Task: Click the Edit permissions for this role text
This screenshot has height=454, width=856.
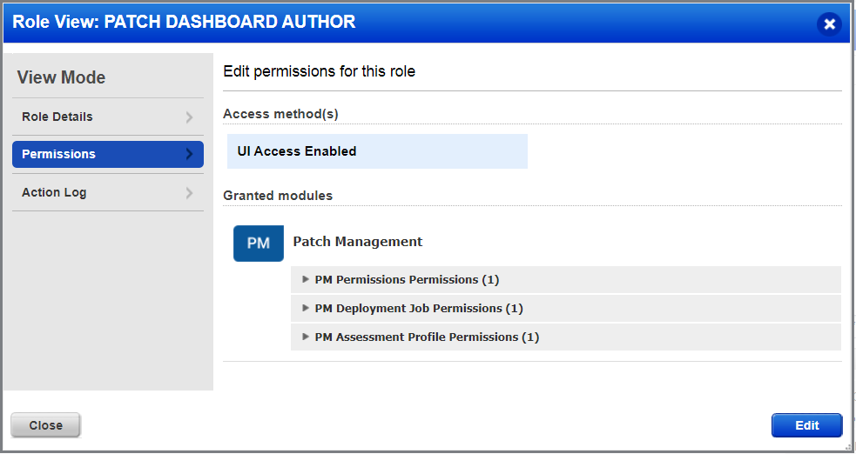Action: 320,71
